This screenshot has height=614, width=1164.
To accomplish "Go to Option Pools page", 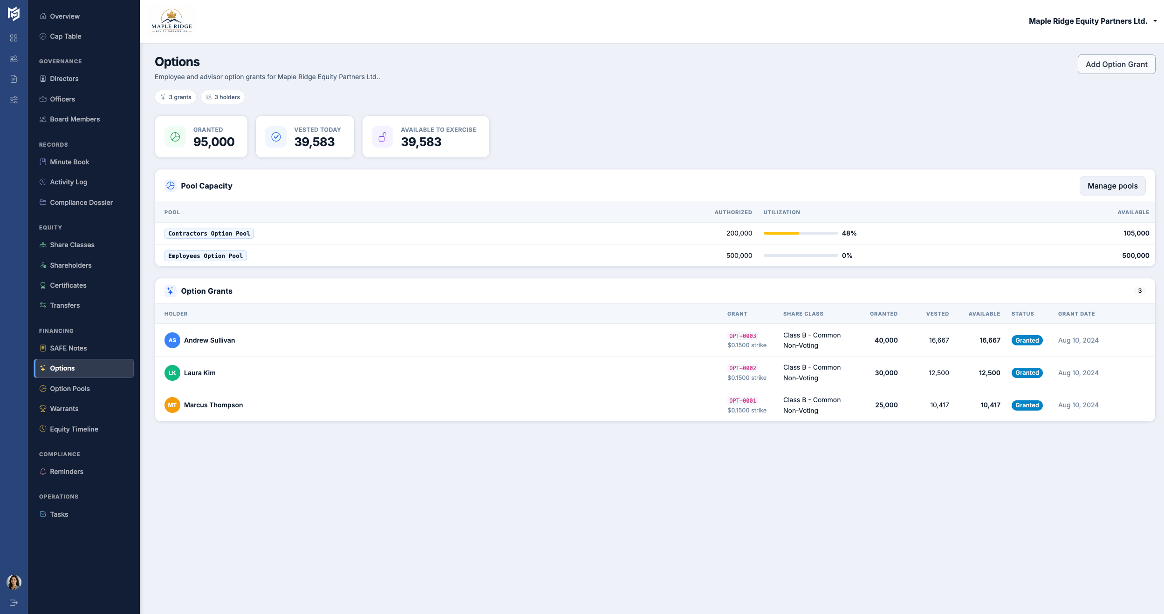I will (x=69, y=389).
